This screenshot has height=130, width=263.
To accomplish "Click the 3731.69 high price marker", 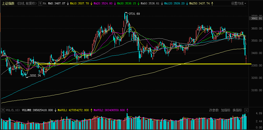I will (x=134, y=14).
